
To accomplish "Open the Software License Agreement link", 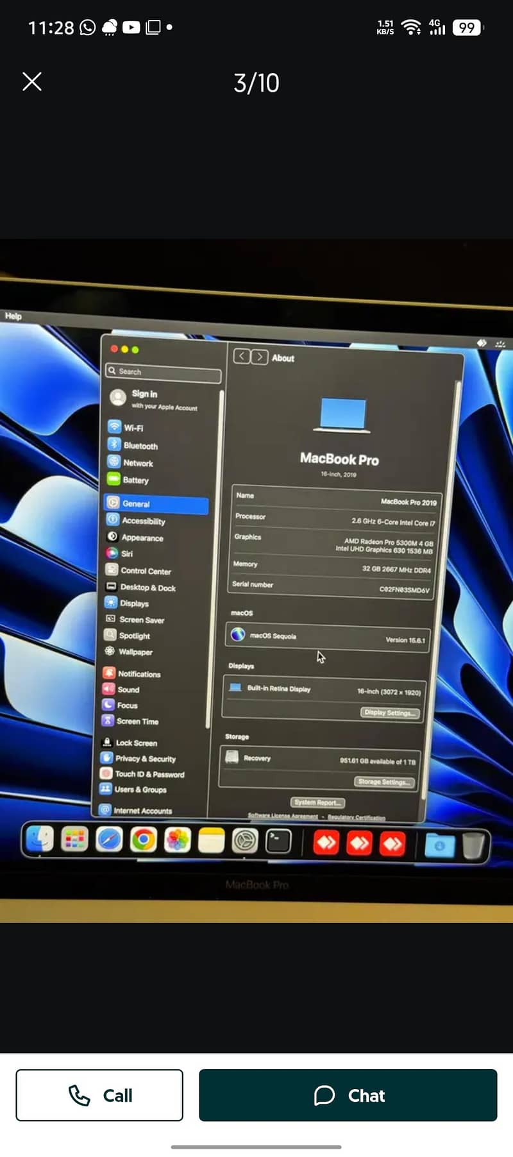I will [x=283, y=816].
